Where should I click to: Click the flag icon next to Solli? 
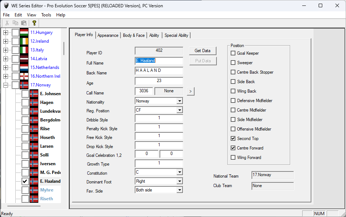coord(34,155)
